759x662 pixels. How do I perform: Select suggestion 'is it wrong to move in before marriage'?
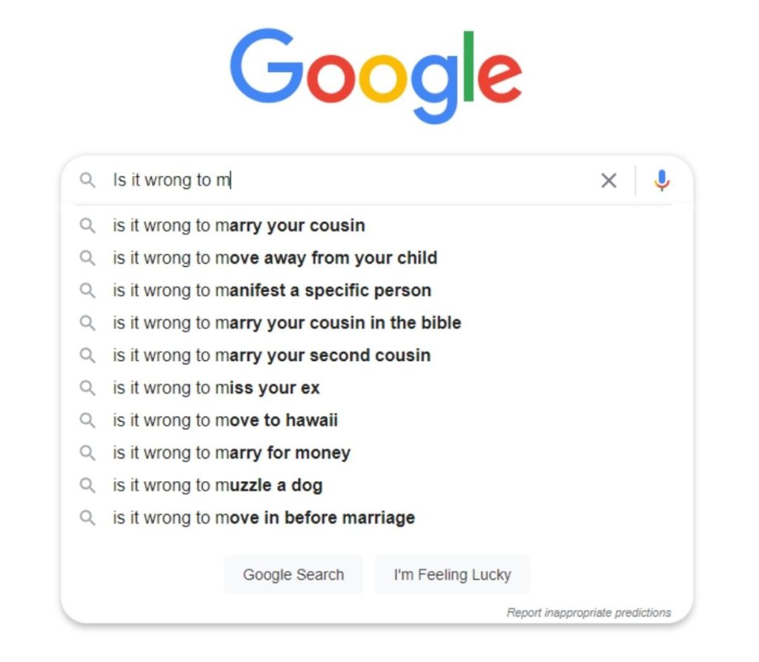point(263,518)
